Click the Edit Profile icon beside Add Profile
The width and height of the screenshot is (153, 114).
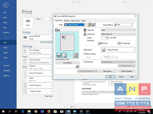click(93, 25)
